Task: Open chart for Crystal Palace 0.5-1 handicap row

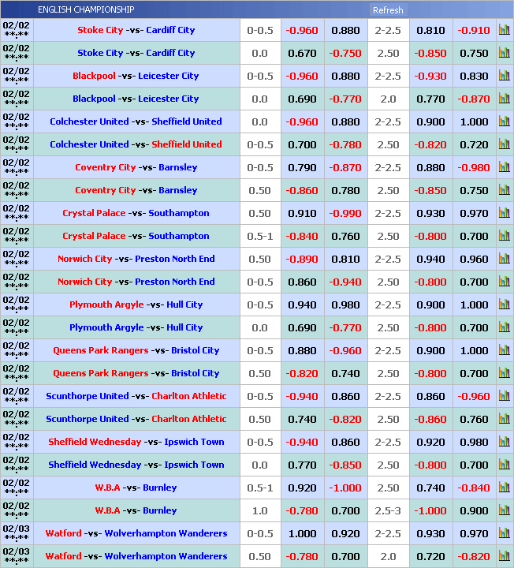Action: click(x=504, y=236)
